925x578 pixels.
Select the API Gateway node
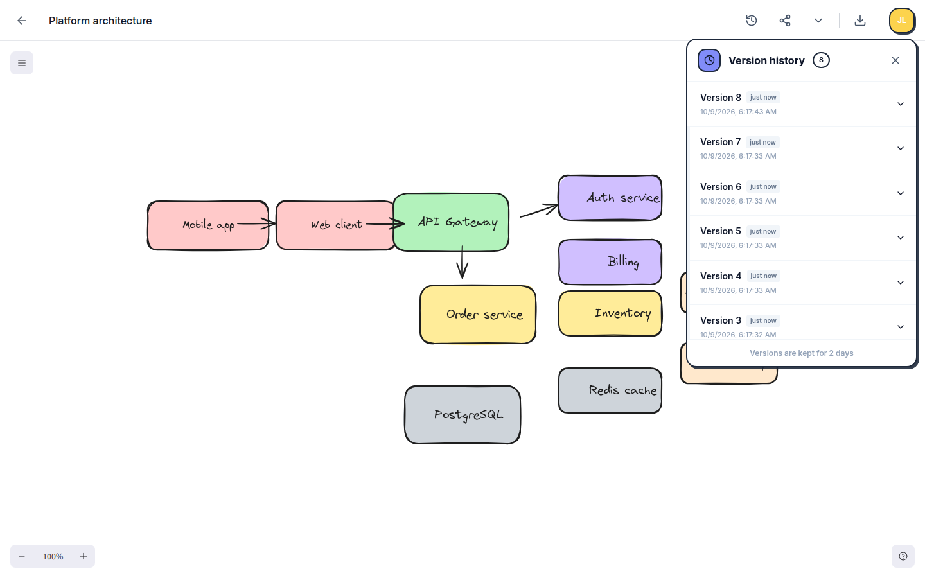click(x=451, y=222)
